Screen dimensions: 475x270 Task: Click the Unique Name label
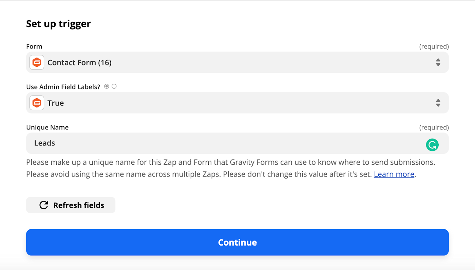point(47,127)
